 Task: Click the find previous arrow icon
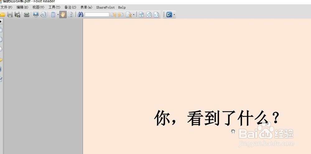[113, 15]
